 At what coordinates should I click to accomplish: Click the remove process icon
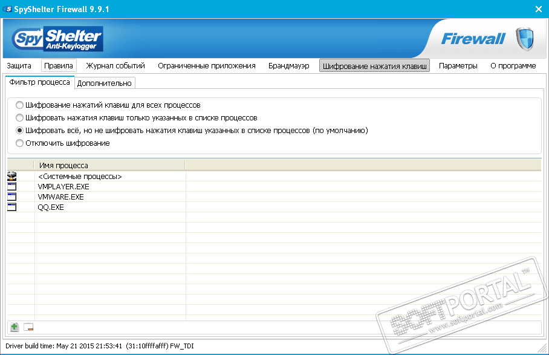[x=28, y=327]
